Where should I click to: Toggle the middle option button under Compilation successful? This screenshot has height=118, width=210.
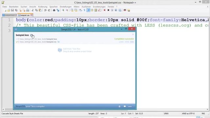tap(127, 42)
